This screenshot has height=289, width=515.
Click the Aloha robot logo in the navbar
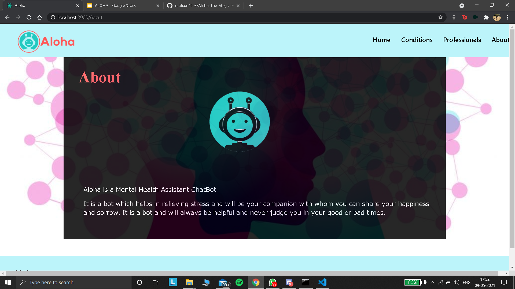(29, 41)
